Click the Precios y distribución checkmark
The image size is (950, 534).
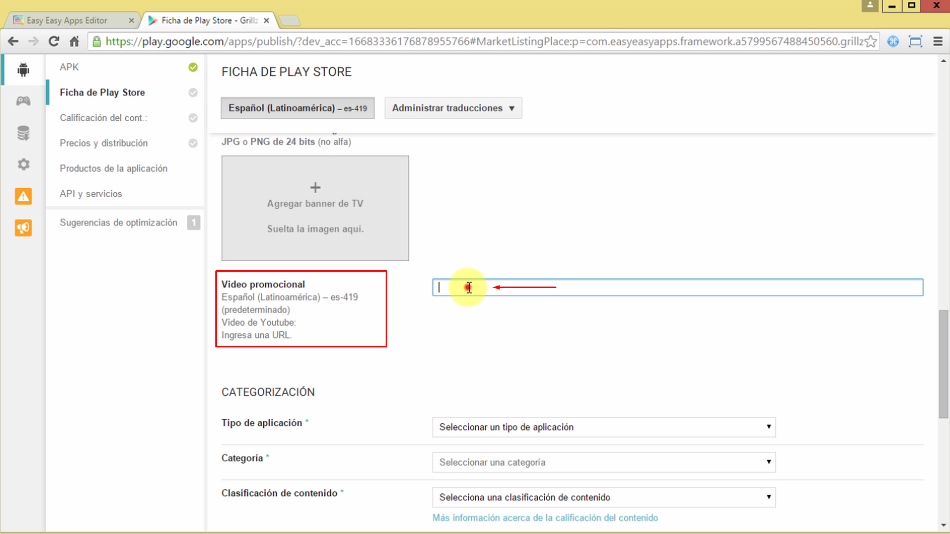[x=193, y=143]
